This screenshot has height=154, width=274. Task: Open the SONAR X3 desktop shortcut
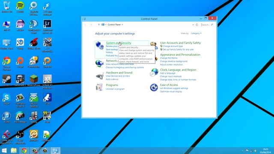pyautogui.click(x=48, y=82)
